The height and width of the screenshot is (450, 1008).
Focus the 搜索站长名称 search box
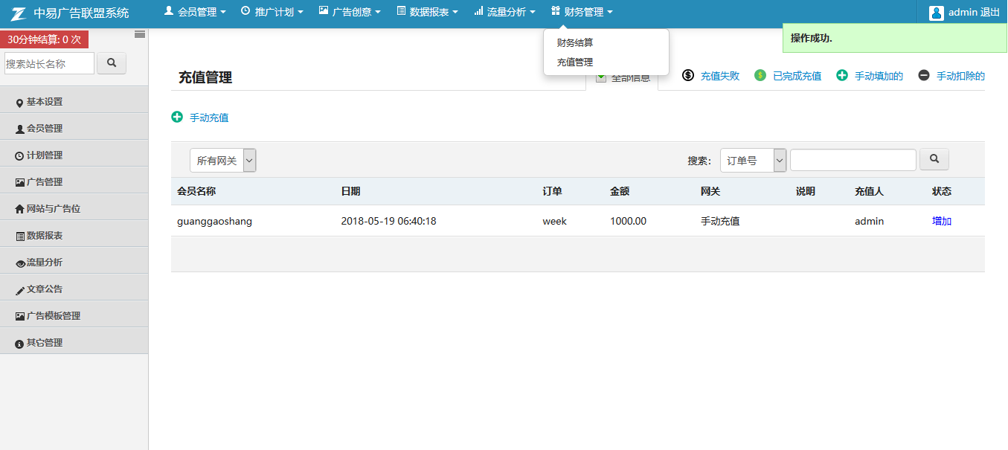[x=49, y=64]
